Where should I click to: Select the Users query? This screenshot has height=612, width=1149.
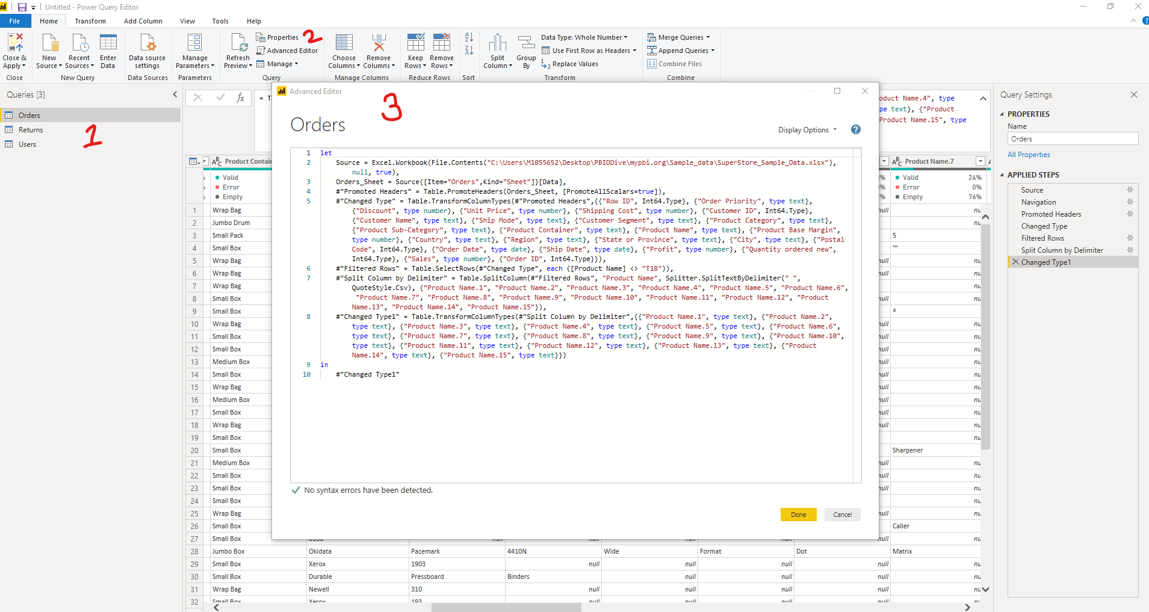click(x=90, y=144)
